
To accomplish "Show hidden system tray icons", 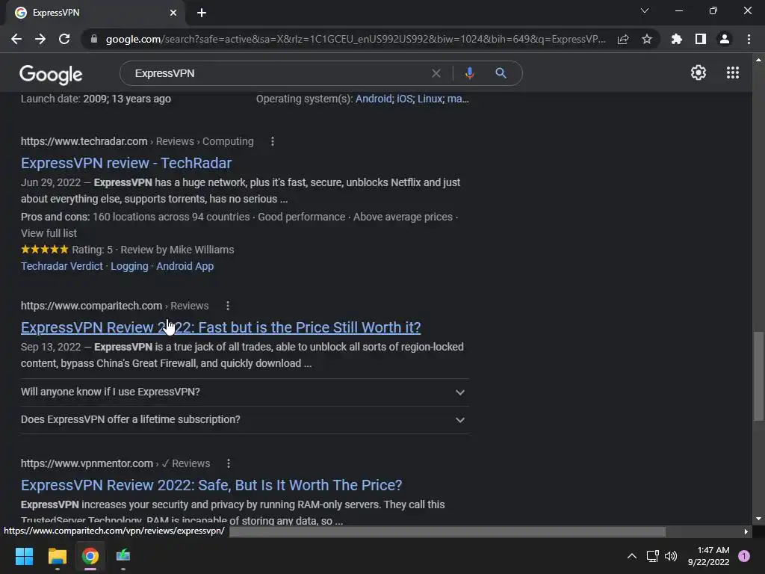I will [631, 556].
